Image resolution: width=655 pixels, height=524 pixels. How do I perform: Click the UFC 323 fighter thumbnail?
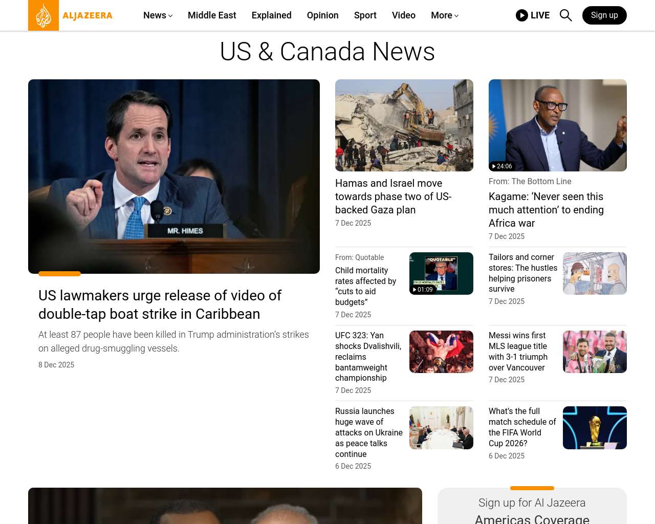pos(441,352)
